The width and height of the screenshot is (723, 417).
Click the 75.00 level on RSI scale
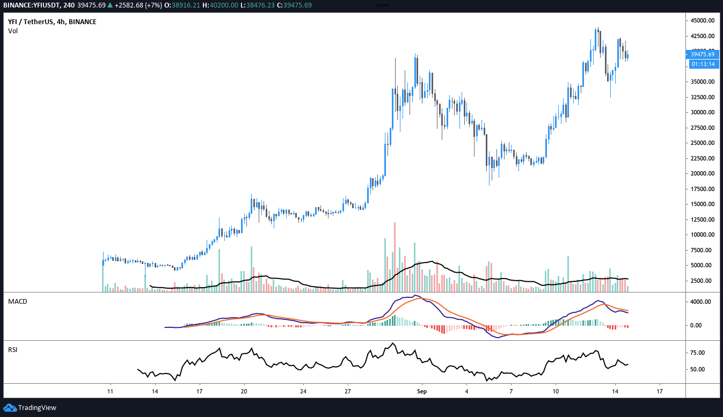coord(697,353)
